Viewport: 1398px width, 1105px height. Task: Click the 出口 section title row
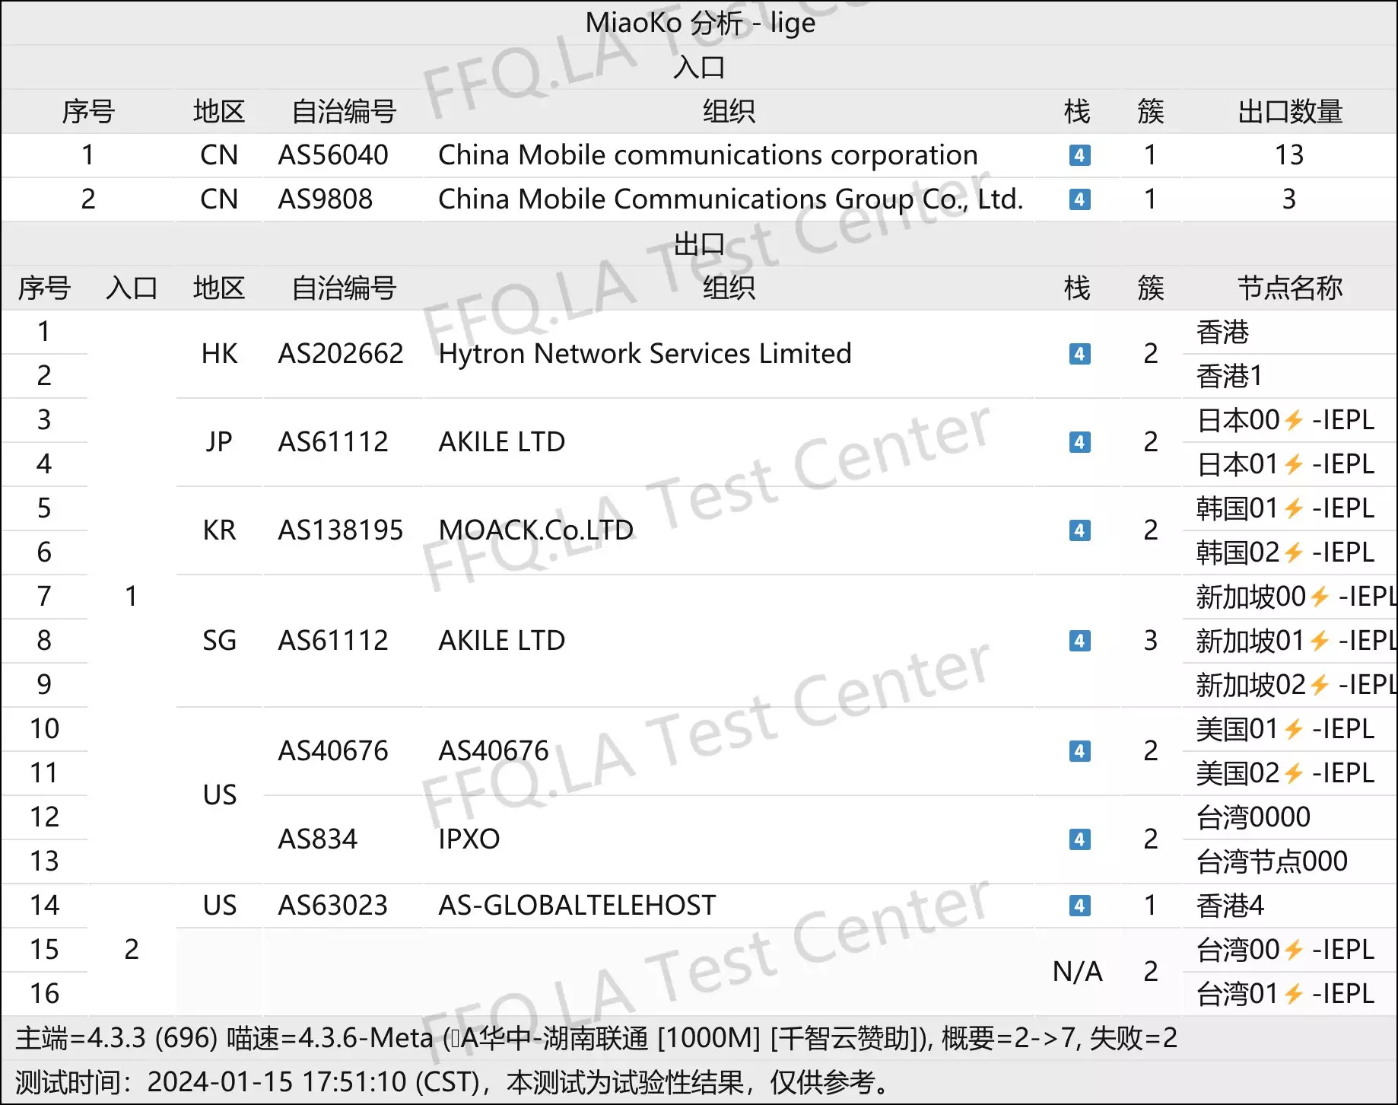(x=699, y=244)
